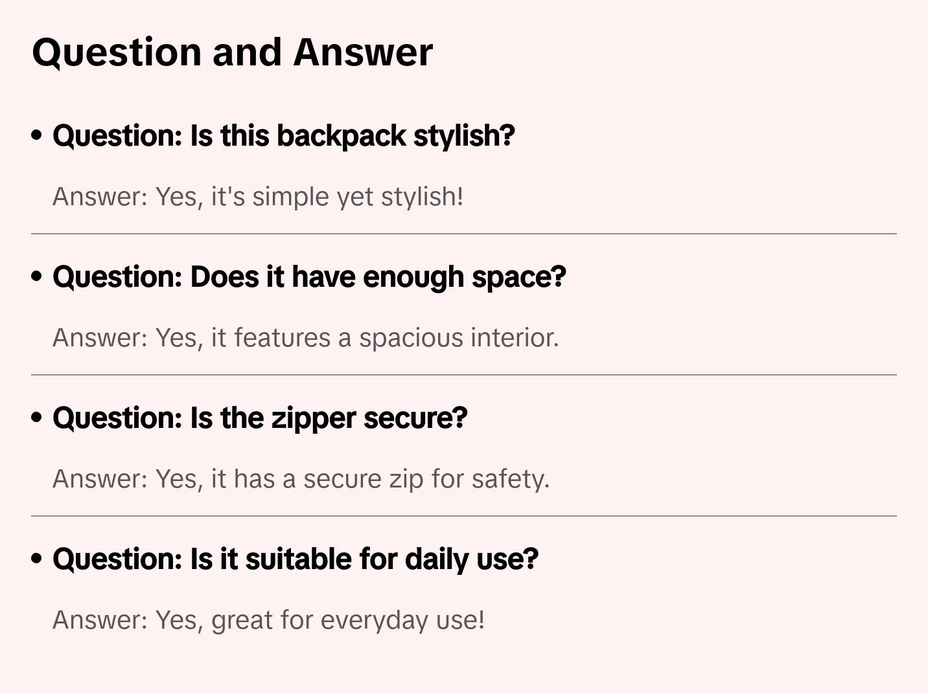Click bullet beside enough space question
The width and height of the screenshot is (928, 694).
(x=37, y=277)
